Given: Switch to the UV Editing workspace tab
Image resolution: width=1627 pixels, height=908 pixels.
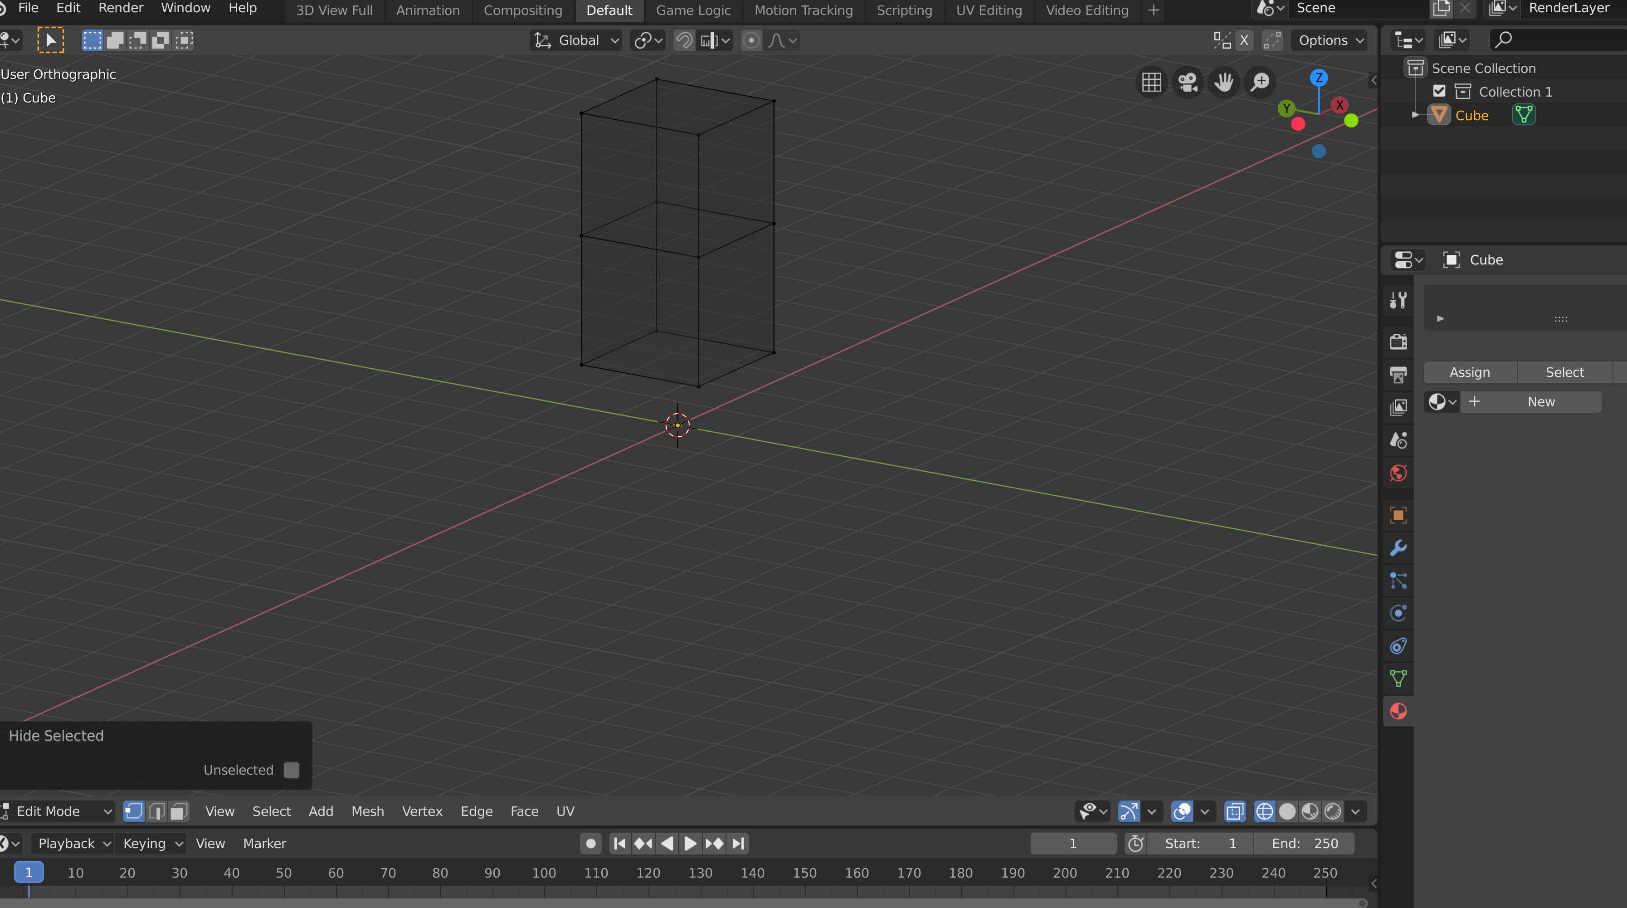Looking at the screenshot, I should (x=989, y=10).
